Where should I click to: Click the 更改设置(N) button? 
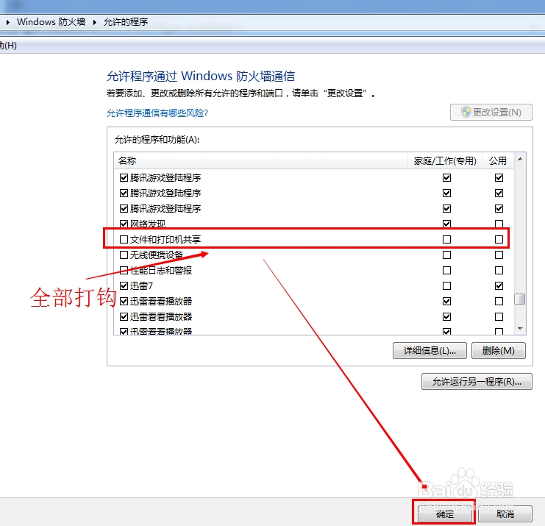click(x=491, y=113)
